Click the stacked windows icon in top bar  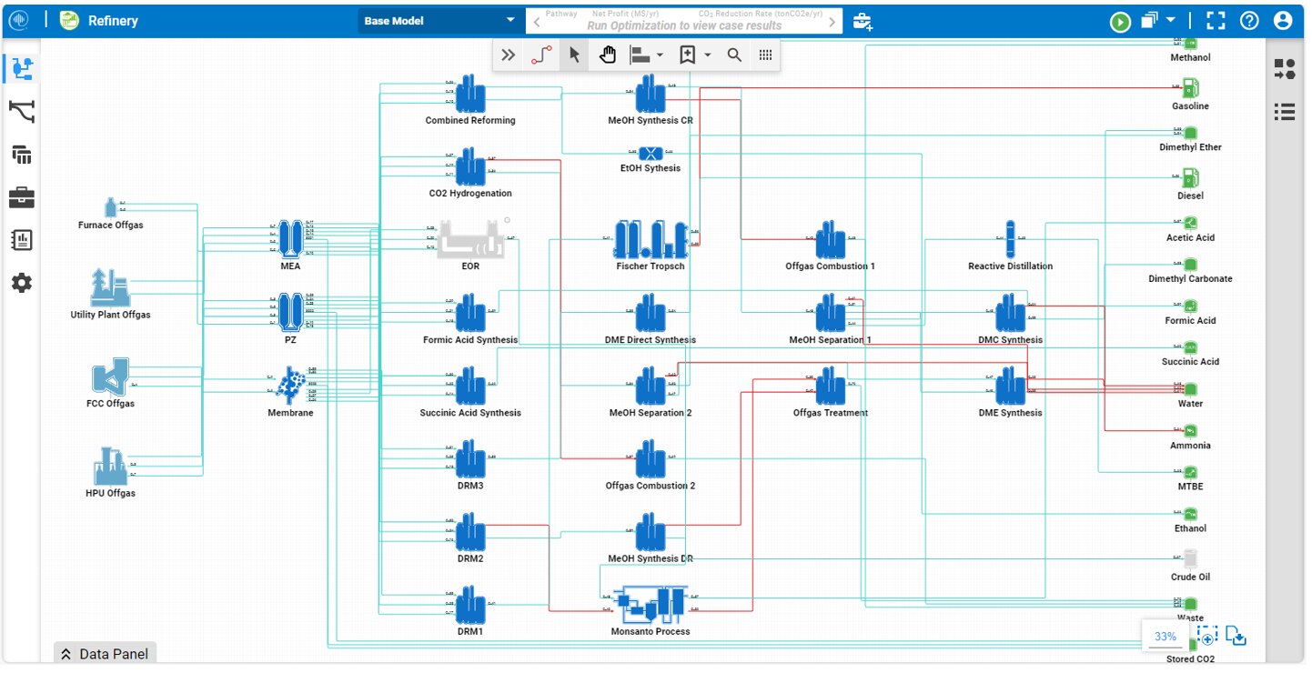pos(1150,20)
